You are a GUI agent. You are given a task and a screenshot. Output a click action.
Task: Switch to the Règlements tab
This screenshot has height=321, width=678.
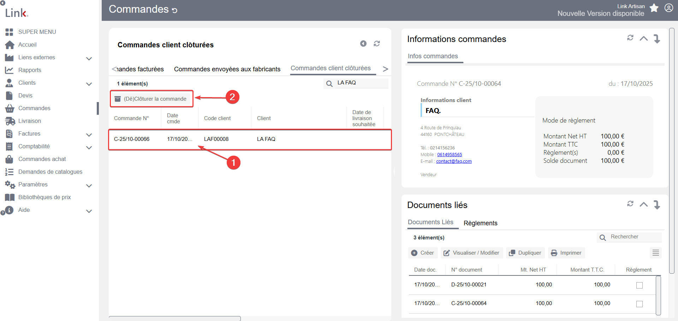point(480,223)
